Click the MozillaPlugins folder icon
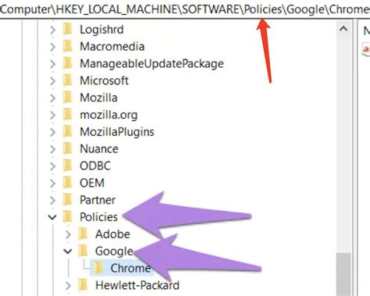This screenshot has width=370, height=296. point(68,131)
